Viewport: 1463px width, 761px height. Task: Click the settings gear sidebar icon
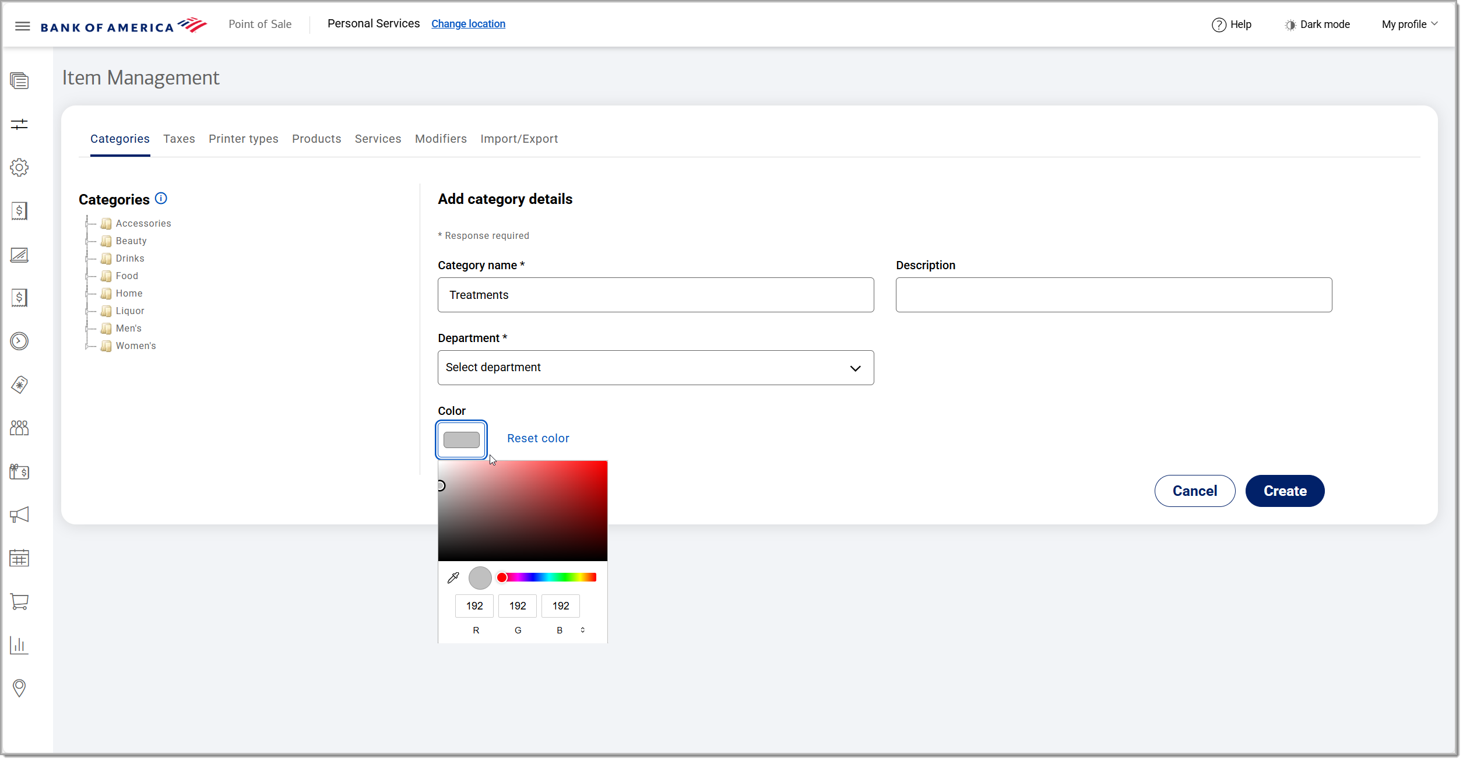click(19, 168)
